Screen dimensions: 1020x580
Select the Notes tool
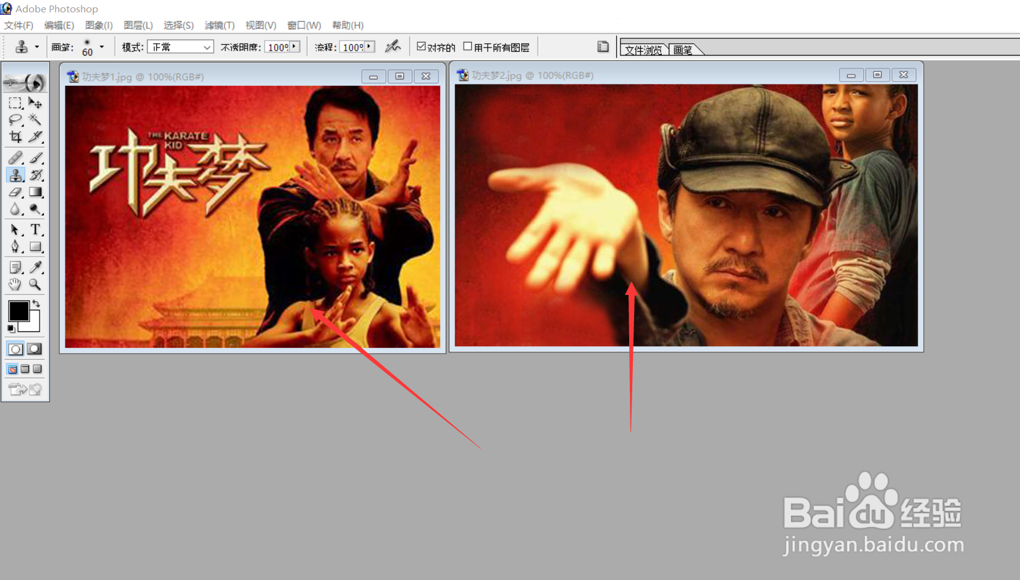15,267
